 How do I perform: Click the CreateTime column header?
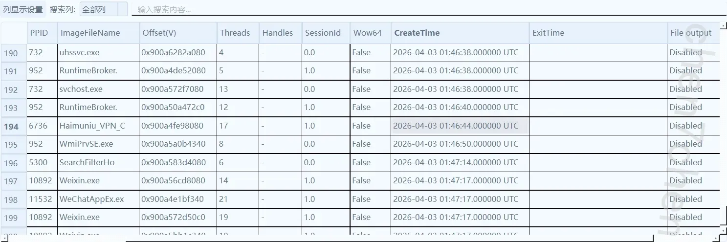tap(417, 33)
